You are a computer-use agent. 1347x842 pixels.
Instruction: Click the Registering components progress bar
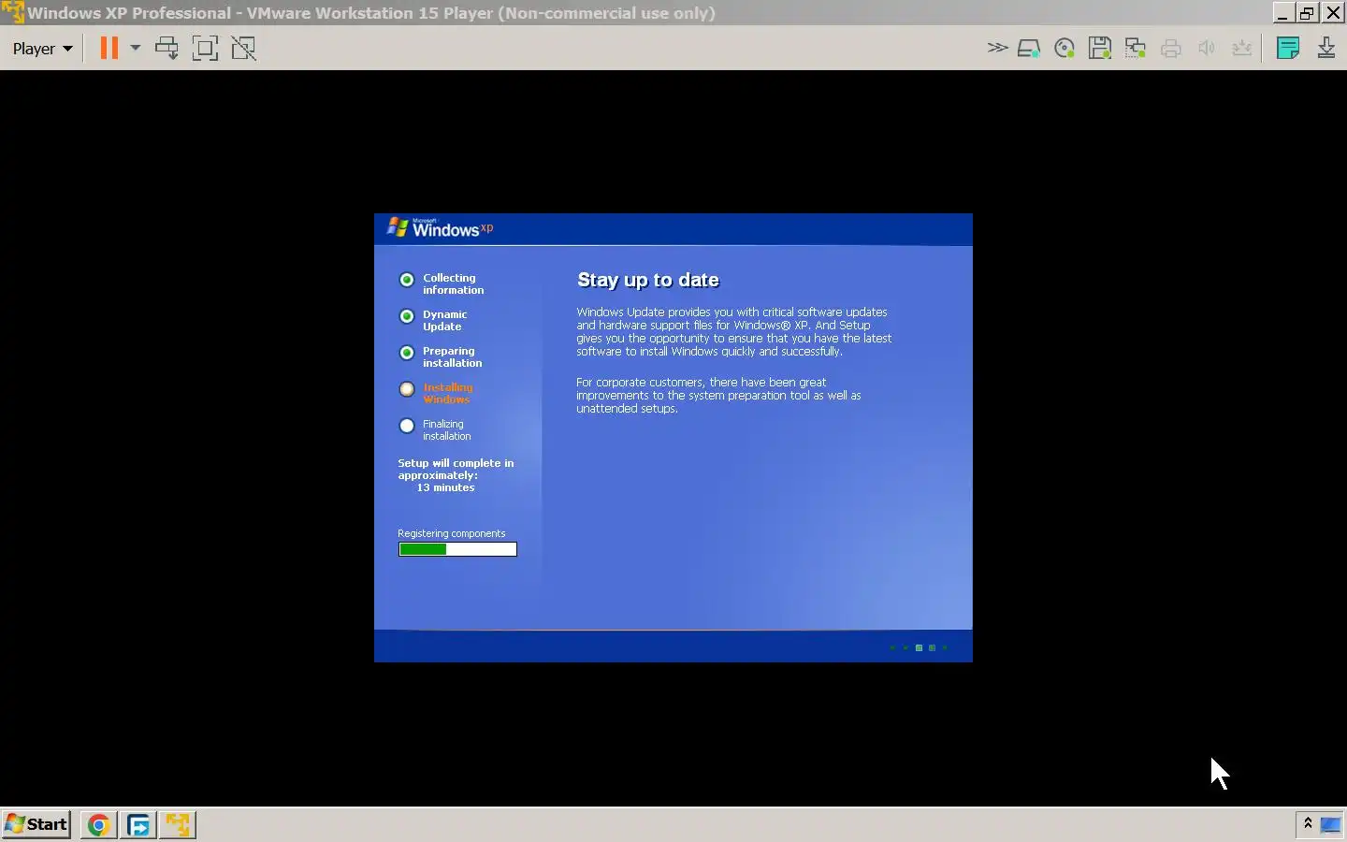click(x=457, y=549)
